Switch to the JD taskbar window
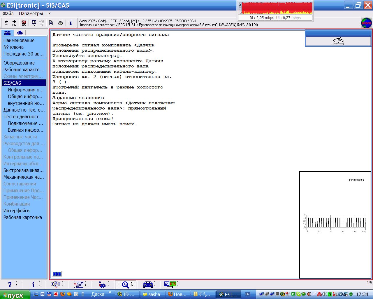Screen dimensions: 373x299 pos(127,294)
